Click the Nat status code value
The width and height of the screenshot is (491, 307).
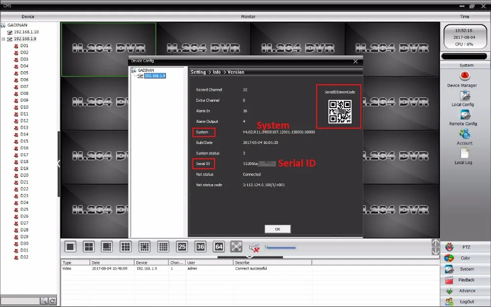pos(264,185)
